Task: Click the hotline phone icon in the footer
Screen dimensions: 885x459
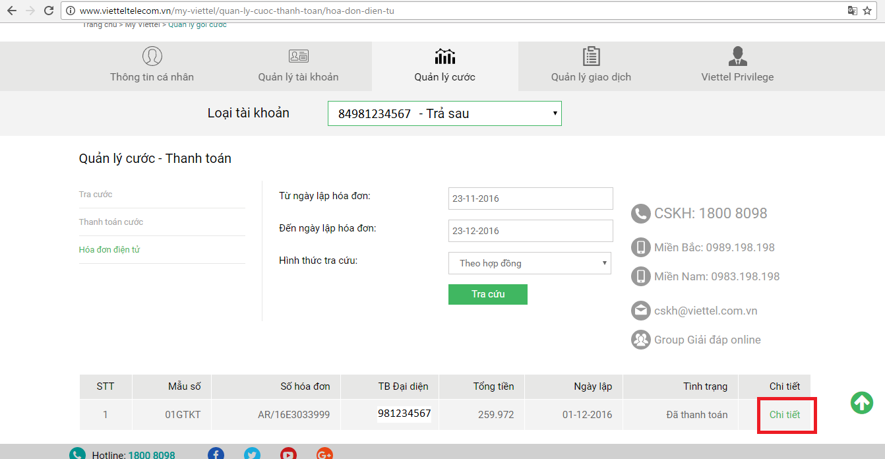Action: click(x=78, y=454)
